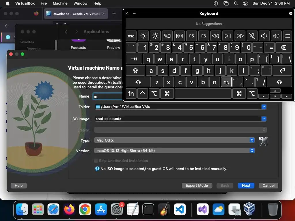Switch to Expert Mode

[197, 186]
